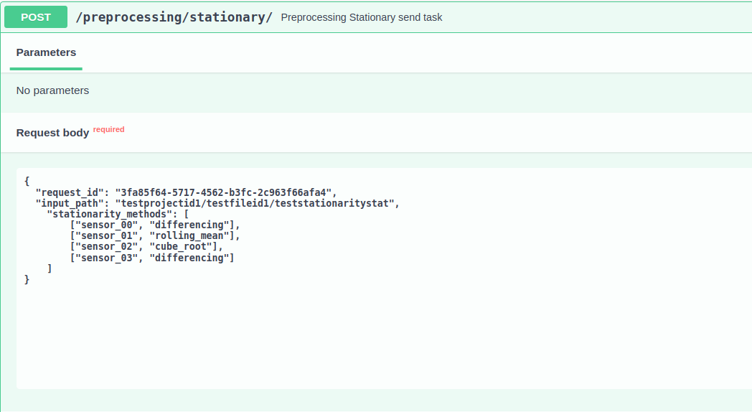Click the 'Request body' heading
This screenshot has width=752, height=412.
coord(52,133)
